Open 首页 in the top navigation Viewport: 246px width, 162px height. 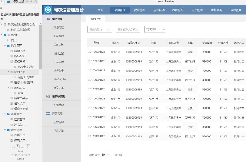(101, 10)
